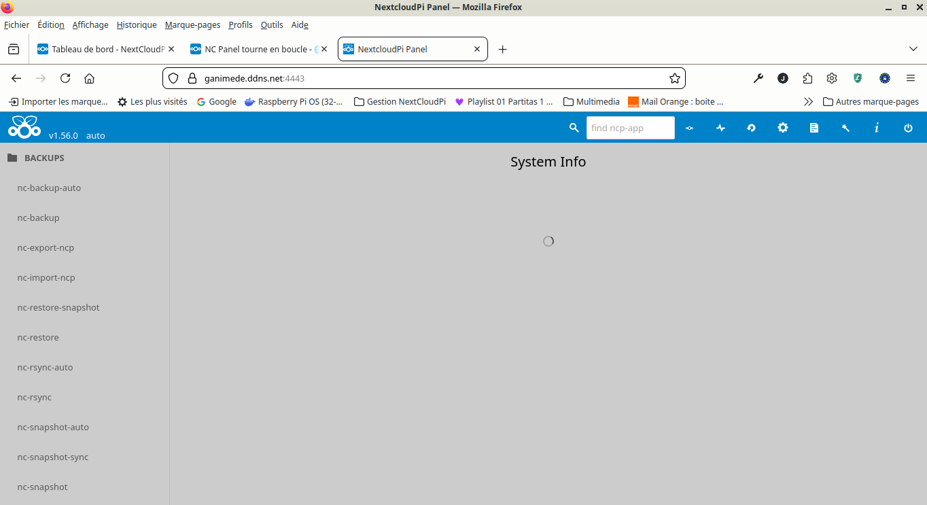The height and width of the screenshot is (505, 927).
Task: Open the italic 'i' info icon
Action: (877, 128)
